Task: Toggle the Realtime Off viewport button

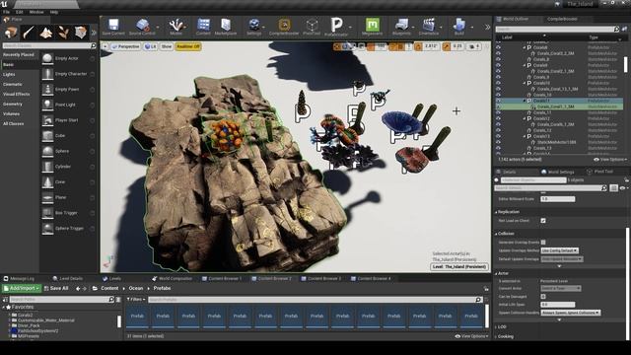Action: pos(188,46)
